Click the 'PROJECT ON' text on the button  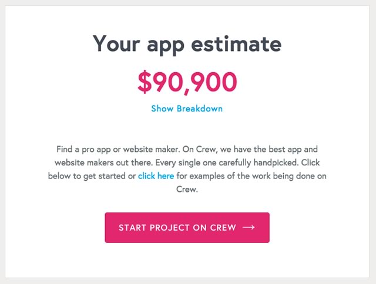coord(178,228)
